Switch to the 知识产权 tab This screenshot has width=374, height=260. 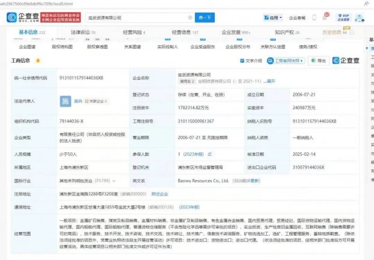[287, 33]
